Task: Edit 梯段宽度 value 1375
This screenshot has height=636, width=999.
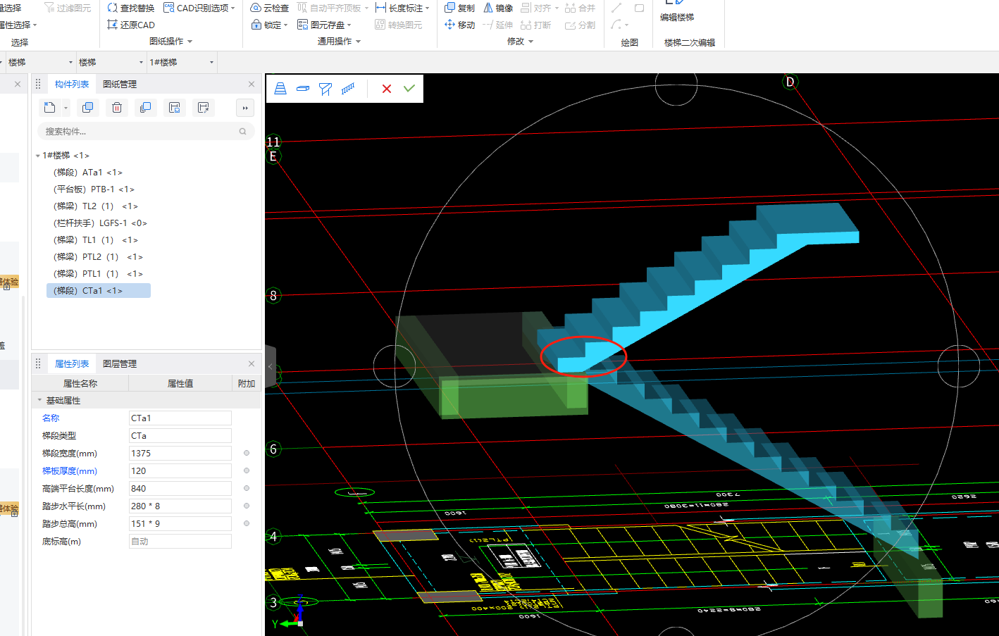Action: point(180,454)
